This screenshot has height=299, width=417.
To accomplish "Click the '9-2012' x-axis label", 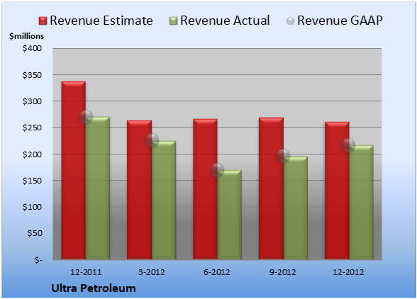I will [x=283, y=272].
